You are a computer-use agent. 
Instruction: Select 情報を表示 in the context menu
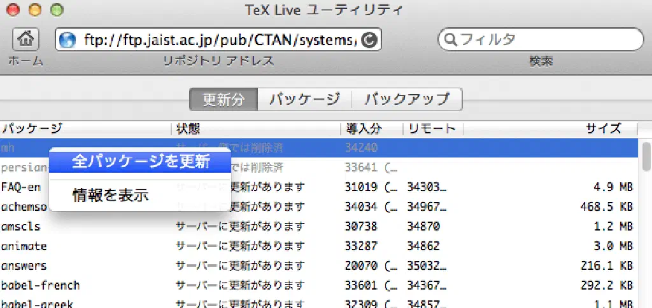(111, 196)
